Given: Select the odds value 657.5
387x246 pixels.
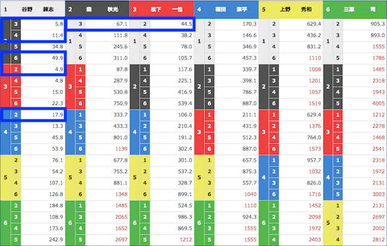Looking at the screenshot, I should (249, 160).
